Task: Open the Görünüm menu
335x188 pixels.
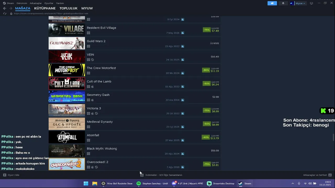Action: tap(22, 3)
